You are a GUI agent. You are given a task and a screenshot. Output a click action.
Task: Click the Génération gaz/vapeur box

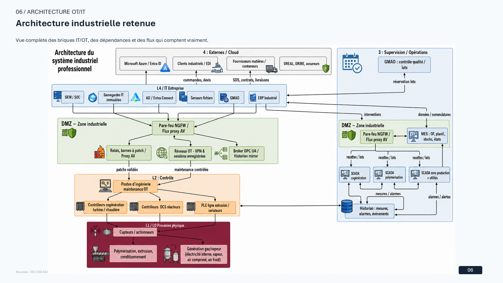coord(204,254)
